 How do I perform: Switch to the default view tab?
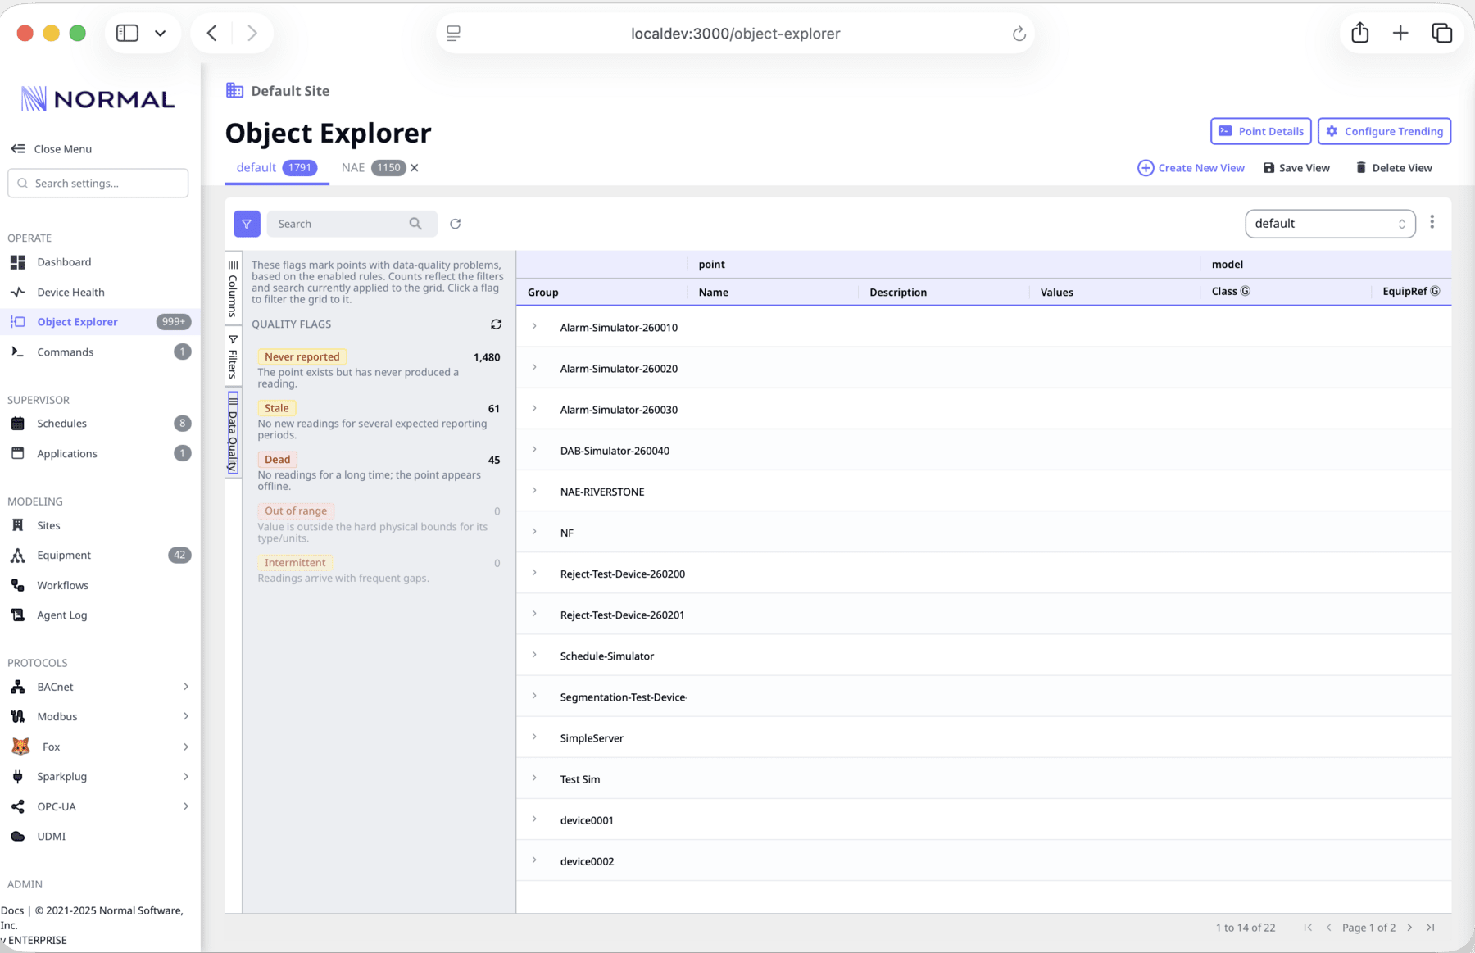[276, 168]
